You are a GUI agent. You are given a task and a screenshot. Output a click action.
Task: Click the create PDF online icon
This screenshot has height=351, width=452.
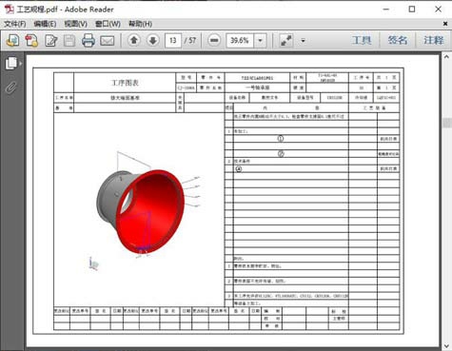point(13,41)
